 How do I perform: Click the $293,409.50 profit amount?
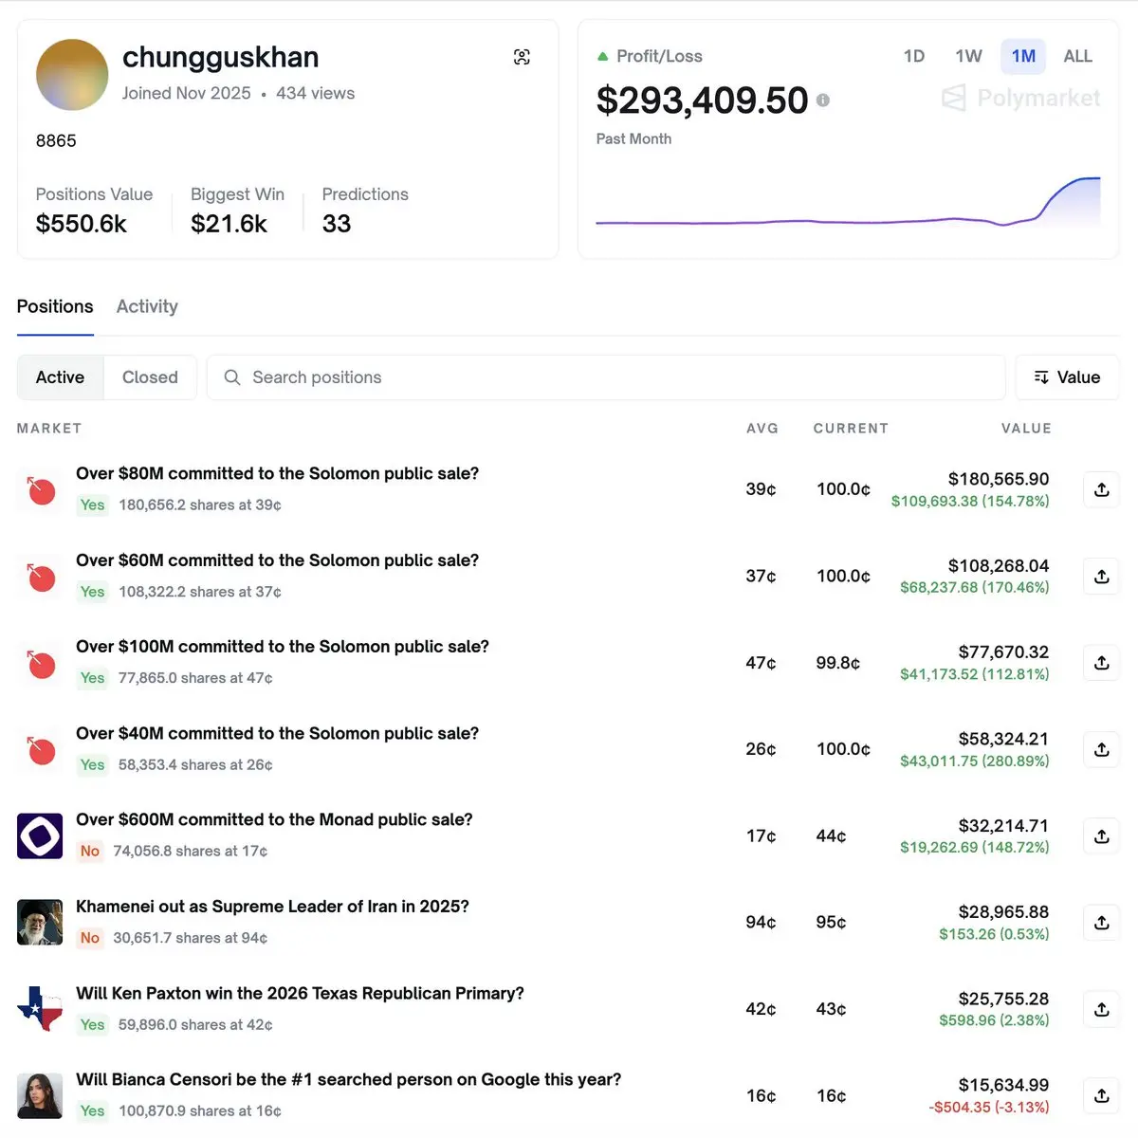[702, 101]
